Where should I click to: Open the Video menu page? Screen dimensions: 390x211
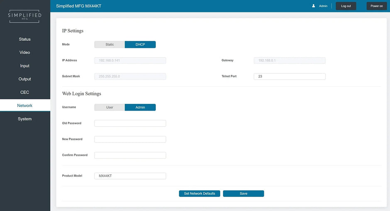25,53
